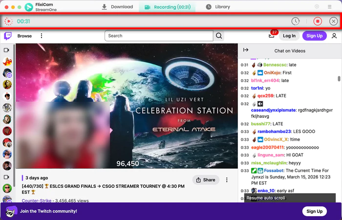Open the Counter-Strike category link
The height and width of the screenshot is (220, 342).
(x=37, y=200)
